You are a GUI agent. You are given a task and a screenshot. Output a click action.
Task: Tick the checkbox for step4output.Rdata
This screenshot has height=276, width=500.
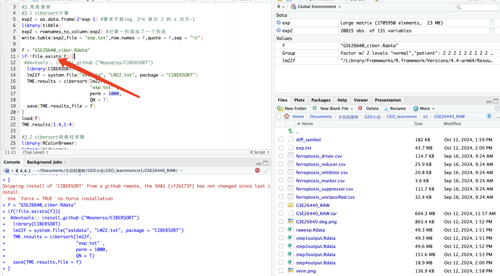click(x=281, y=263)
